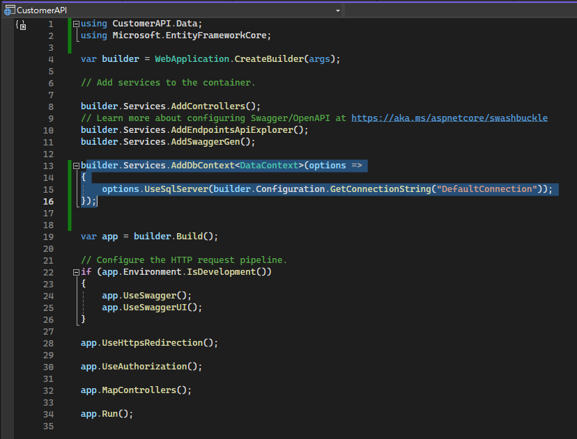Image resolution: width=577 pixels, height=439 pixels.
Task: Click on UseSqlServer method name
Action: [x=176, y=189]
